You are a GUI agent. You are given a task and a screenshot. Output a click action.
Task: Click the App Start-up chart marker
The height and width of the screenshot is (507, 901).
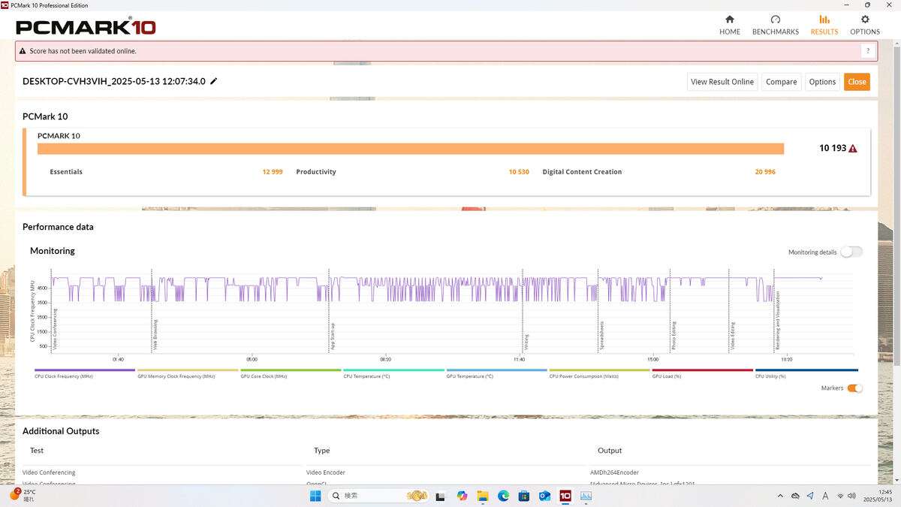click(x=333, y=337)
